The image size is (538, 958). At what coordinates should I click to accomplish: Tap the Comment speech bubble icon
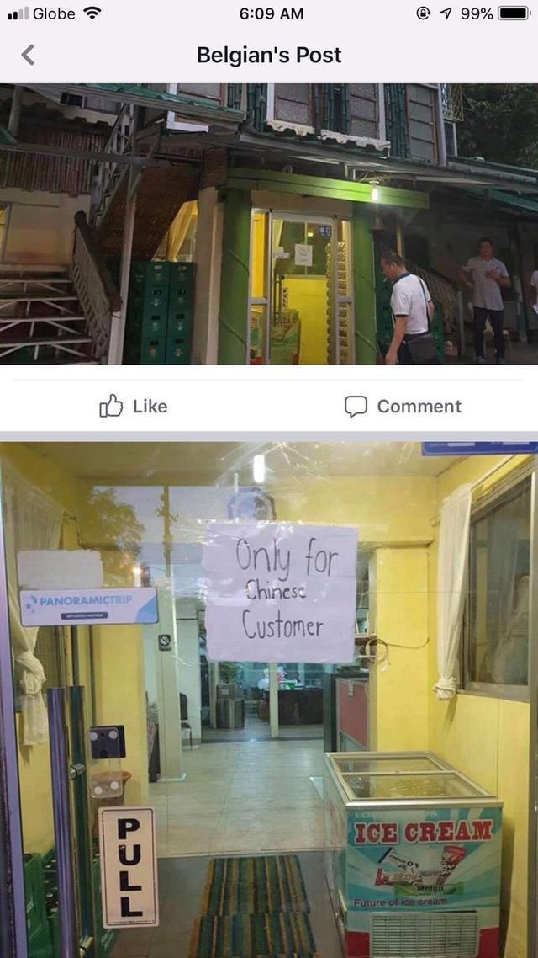pyautogui.click(x=356, y=407)
